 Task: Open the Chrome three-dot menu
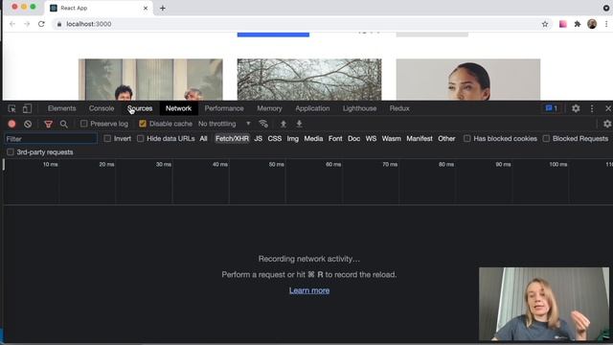(x=606, y=24)
